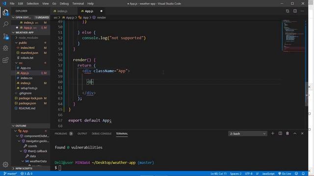314x176 pixels.
Task: Open the View menu
Action: coord(46,3)
